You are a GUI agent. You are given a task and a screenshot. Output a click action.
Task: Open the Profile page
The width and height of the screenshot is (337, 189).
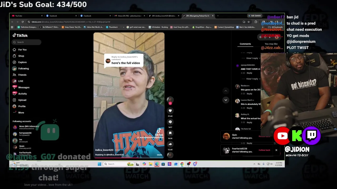click(x=19, y=106)
